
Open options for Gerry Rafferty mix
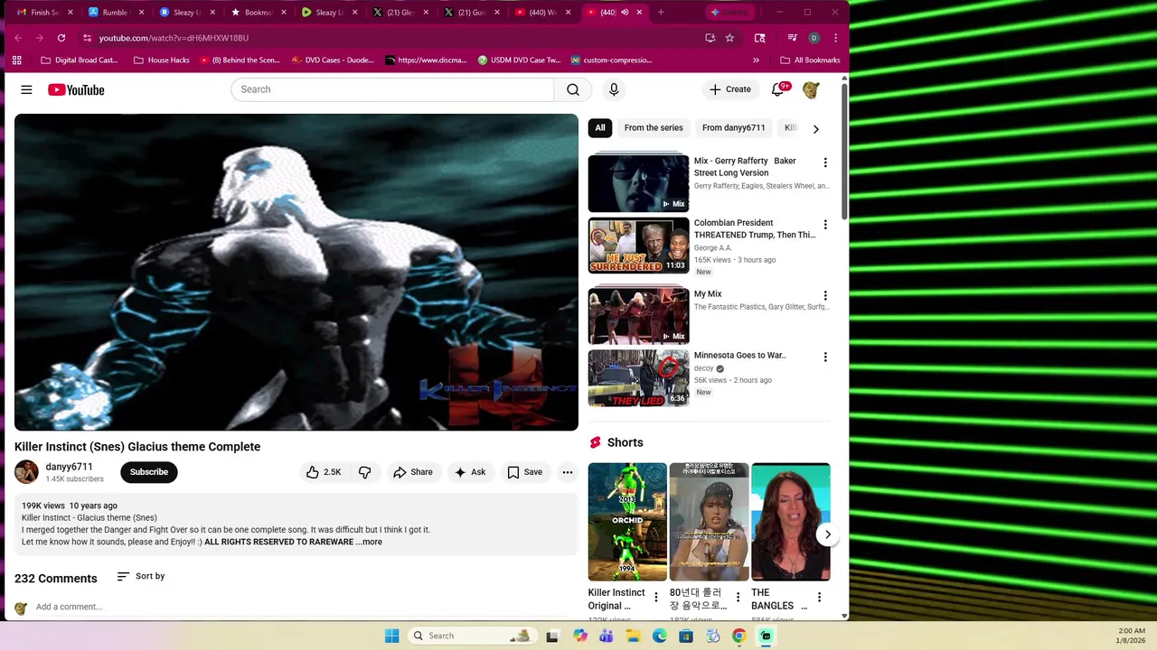click(824, 162)
